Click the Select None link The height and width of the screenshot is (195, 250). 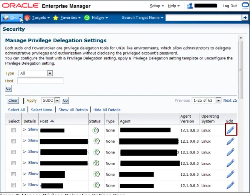coord(42,110)
